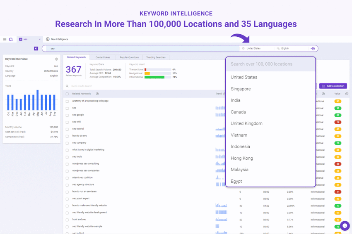Click the New Intelligence plus icon
Viewport: 352px width, 234px height.
point(48,39)
